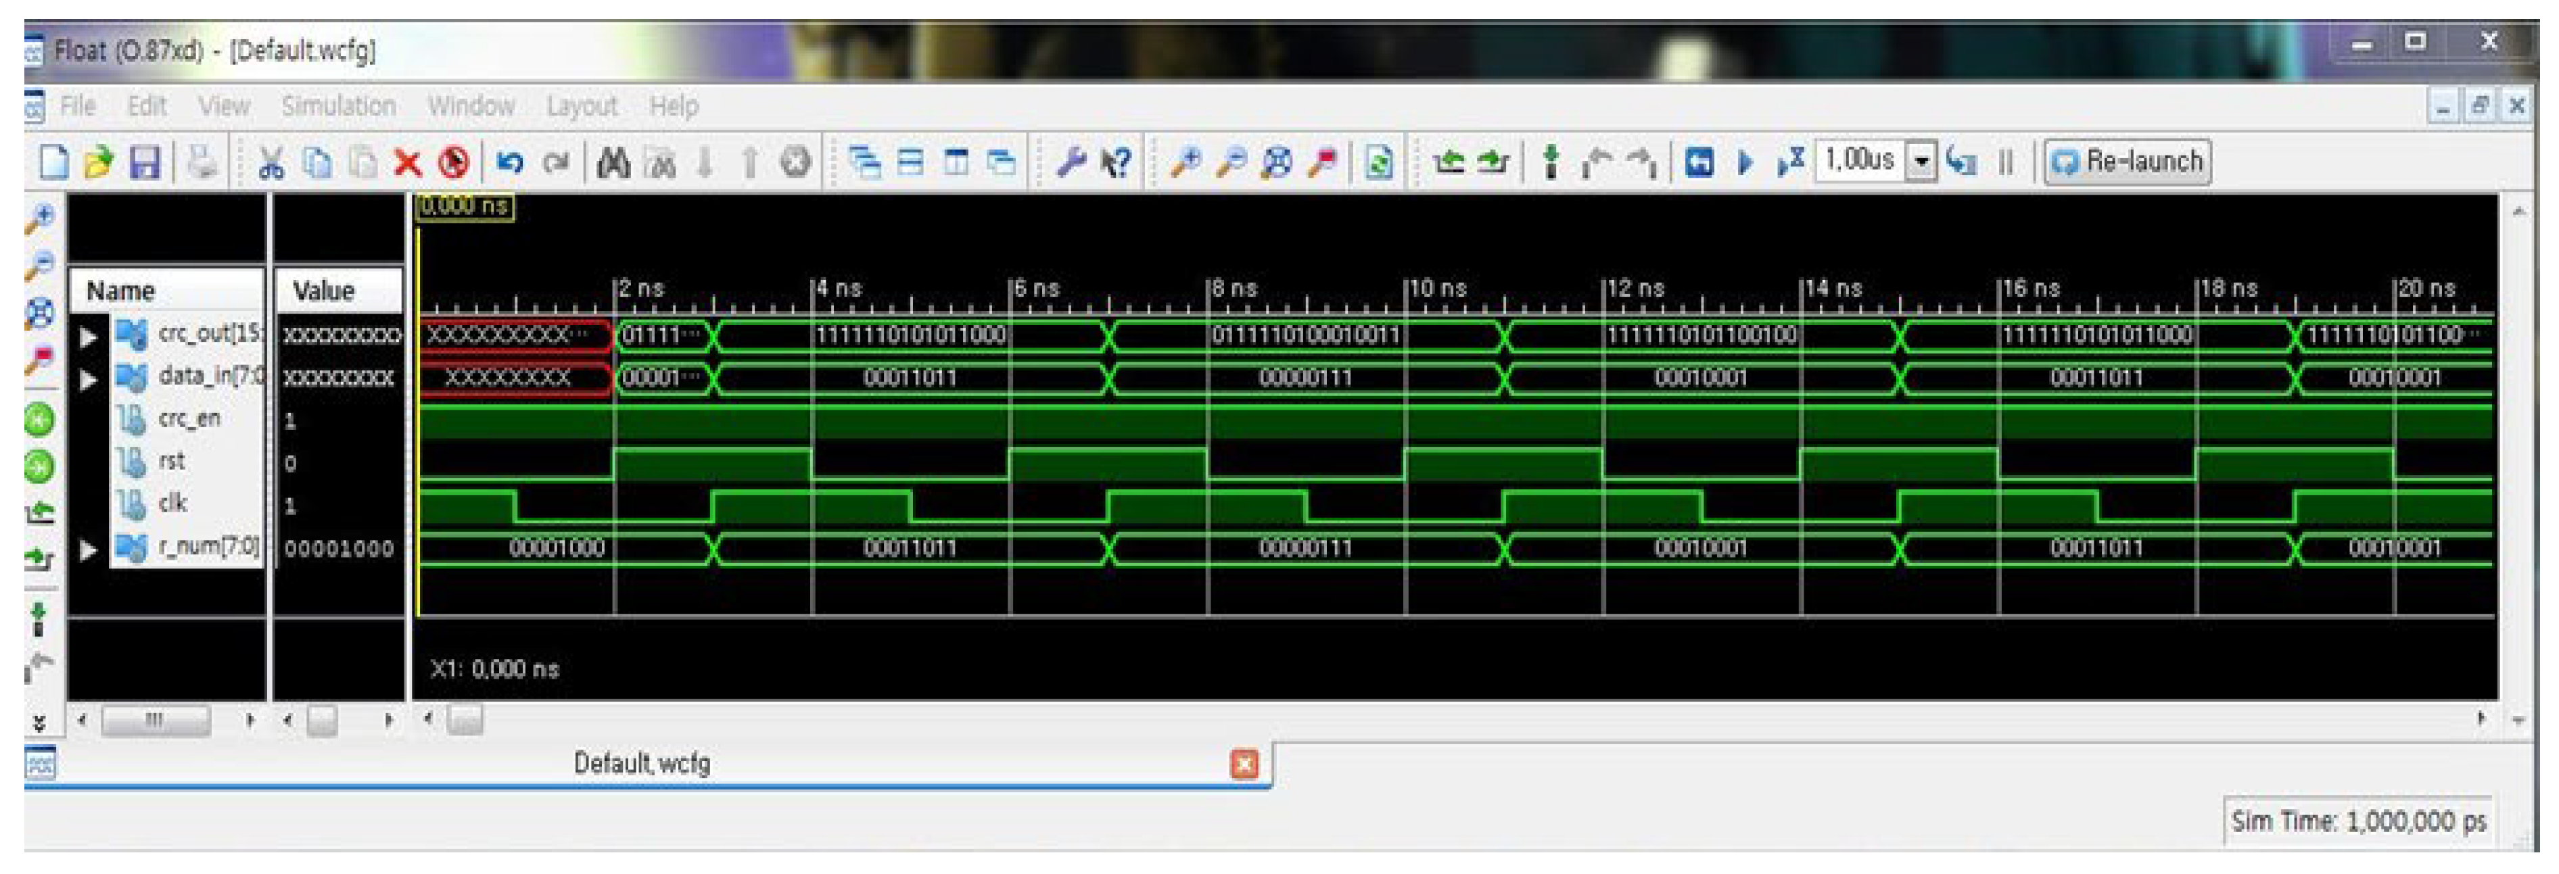
Task: Click the Run All play icon
Action: 1745,162
